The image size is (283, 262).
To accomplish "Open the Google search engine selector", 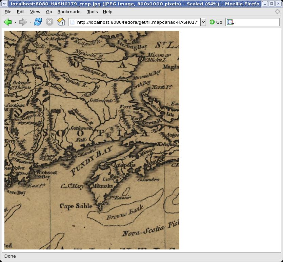I will 230,22.
